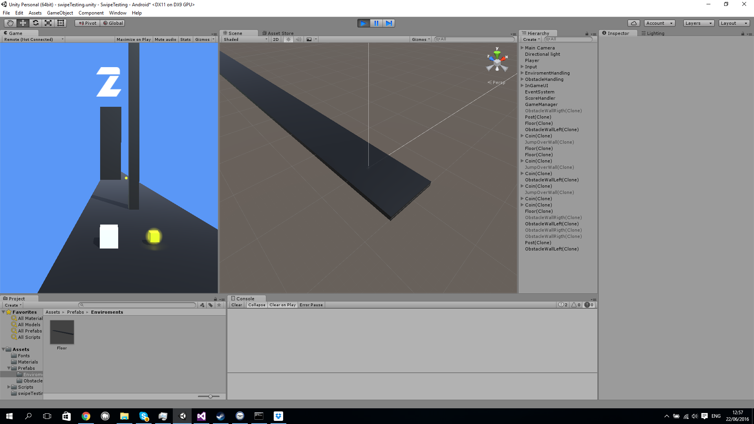Open Windows Start menu

[9, 416]
